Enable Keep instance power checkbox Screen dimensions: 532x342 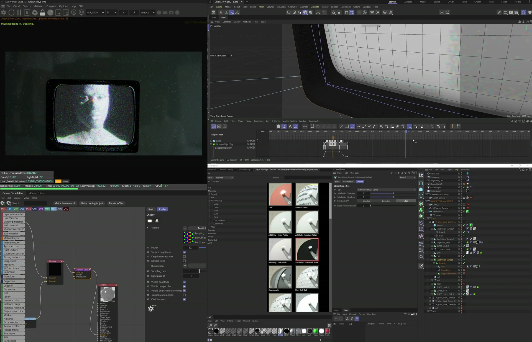pos(184,256)
